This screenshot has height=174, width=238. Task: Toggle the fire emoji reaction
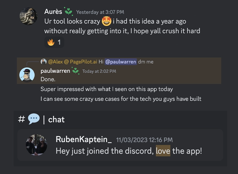[54, 42]
